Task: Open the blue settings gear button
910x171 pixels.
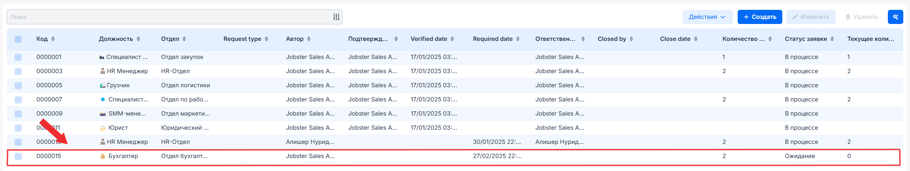Action: (895, 17)
